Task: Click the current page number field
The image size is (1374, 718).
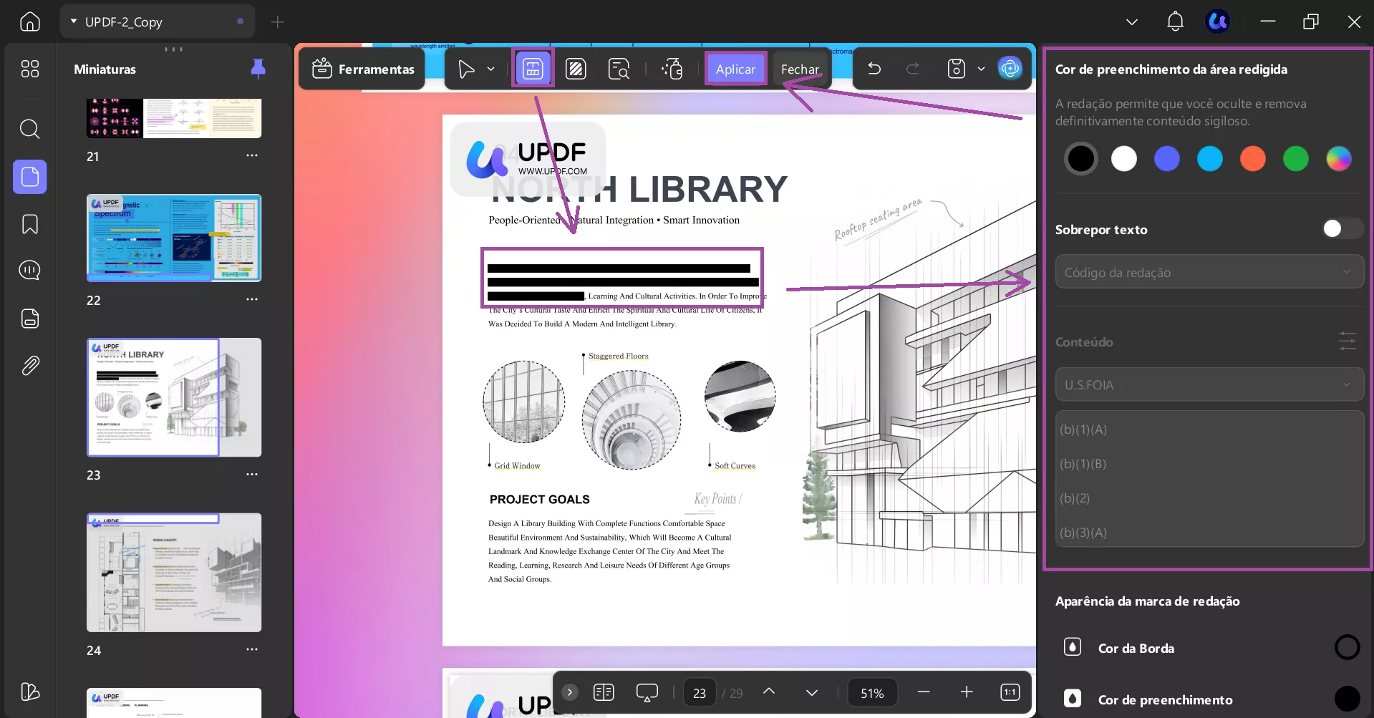Action: [700, 693]
